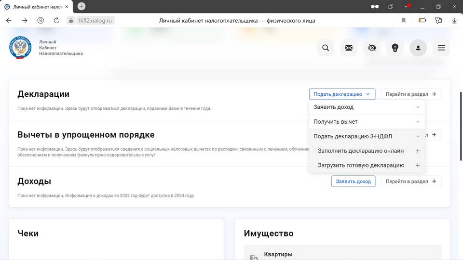Image resolution: width=463 pixels, height=260 pixels.
Task: Toggle incognito glasses icon in title bar
Action: click(375, 6)
